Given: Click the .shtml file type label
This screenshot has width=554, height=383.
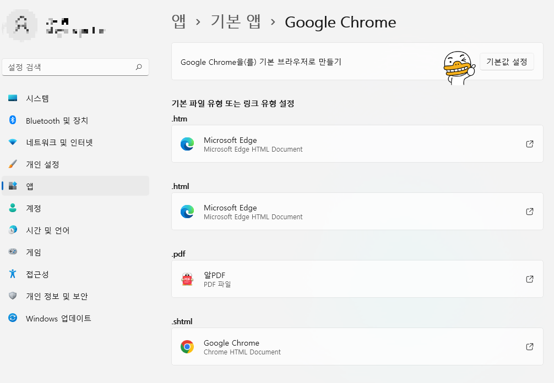Looking at the screenshot, I should (182, 321).
